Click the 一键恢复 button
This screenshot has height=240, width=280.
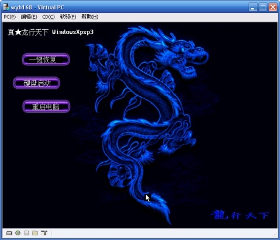click(46, 60)
